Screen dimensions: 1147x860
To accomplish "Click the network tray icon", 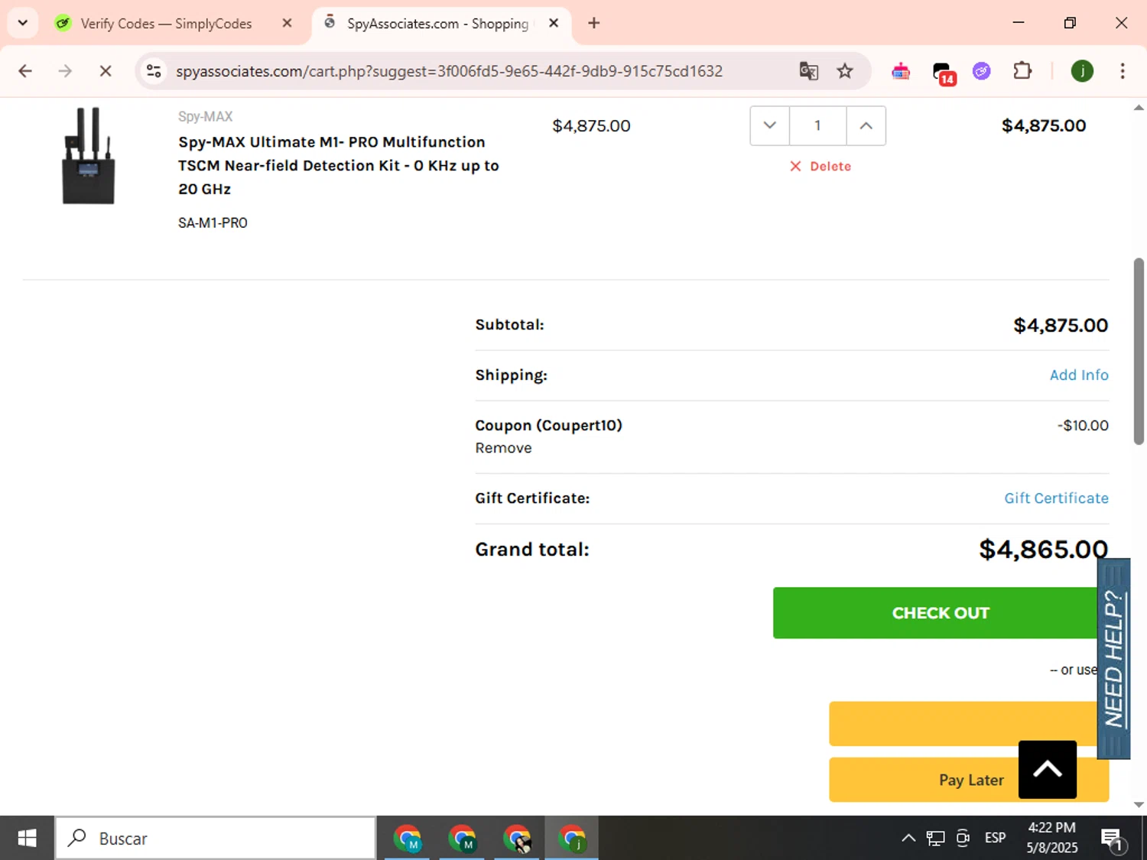I will (935, 838).
